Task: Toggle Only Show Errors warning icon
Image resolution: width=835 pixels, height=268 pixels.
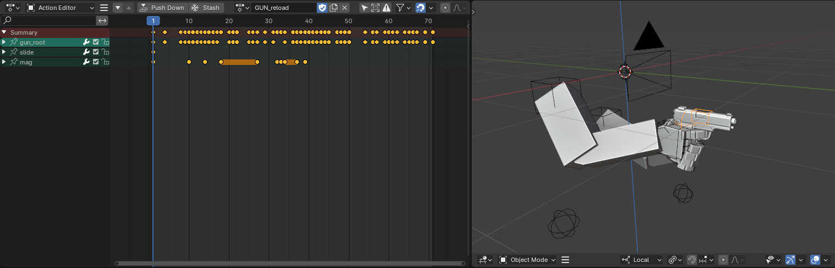Action: click(x=386, y=8)
